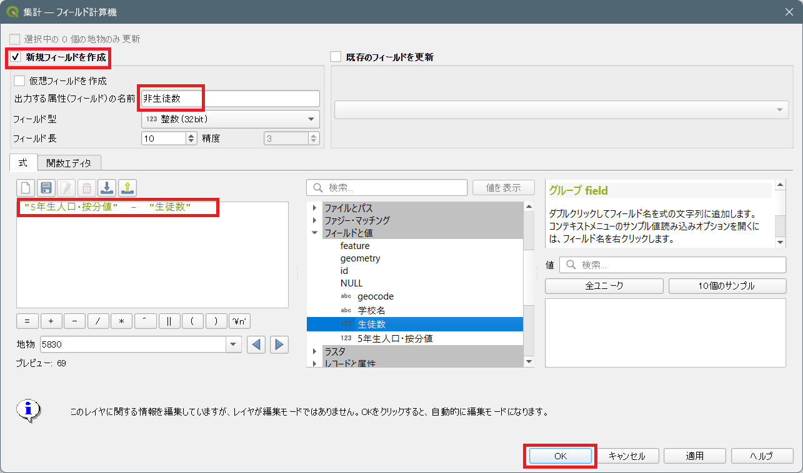Click the edit expression pencil icon
Screen dimensions: 803x473
(67, 188)
